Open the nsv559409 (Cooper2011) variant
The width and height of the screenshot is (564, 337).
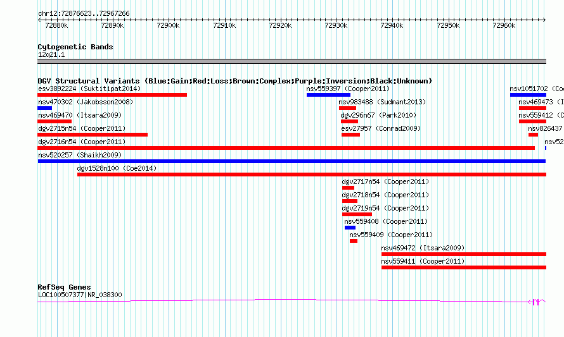pyautogui.click(x=391, y=235)
